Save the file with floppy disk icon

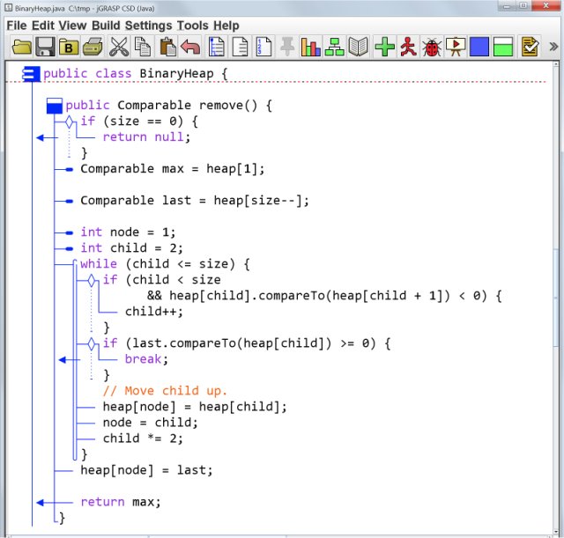coord(45,47)
